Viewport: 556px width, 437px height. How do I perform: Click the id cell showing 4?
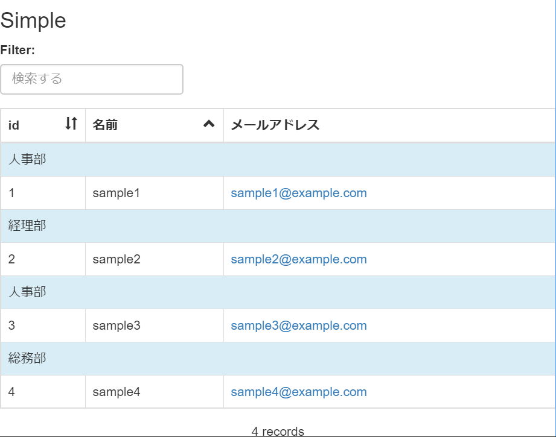[x=43, y=392]
